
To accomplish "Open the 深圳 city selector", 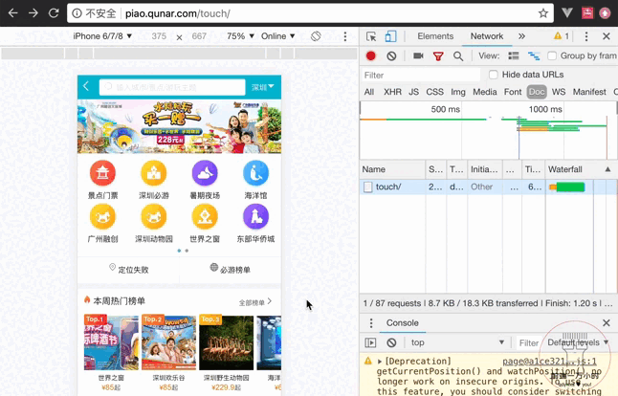I will point(263,87).
